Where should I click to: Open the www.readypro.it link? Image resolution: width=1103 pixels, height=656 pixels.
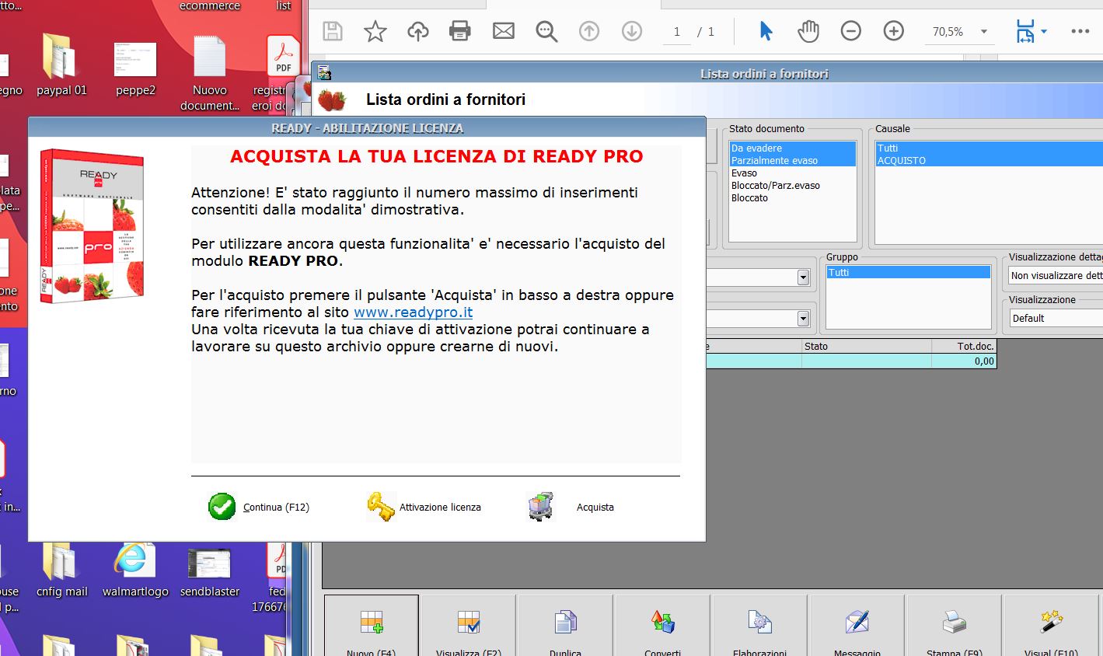[414, 312]
